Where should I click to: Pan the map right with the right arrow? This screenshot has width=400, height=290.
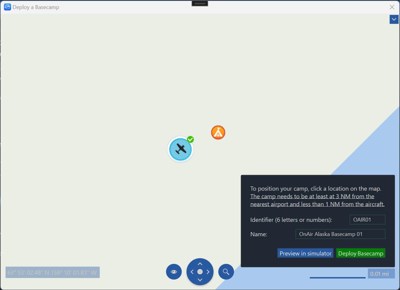(208, 272)
